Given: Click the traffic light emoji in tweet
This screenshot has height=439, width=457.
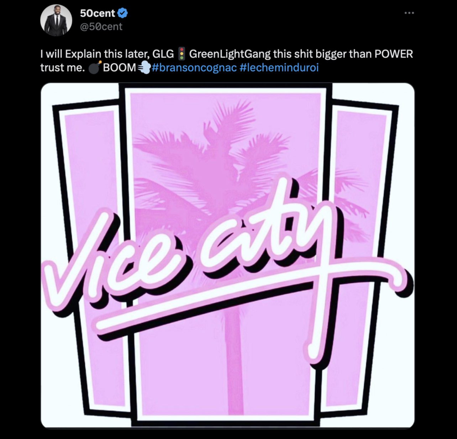Looking at the screenshot, I should click(x=182, y=54).
